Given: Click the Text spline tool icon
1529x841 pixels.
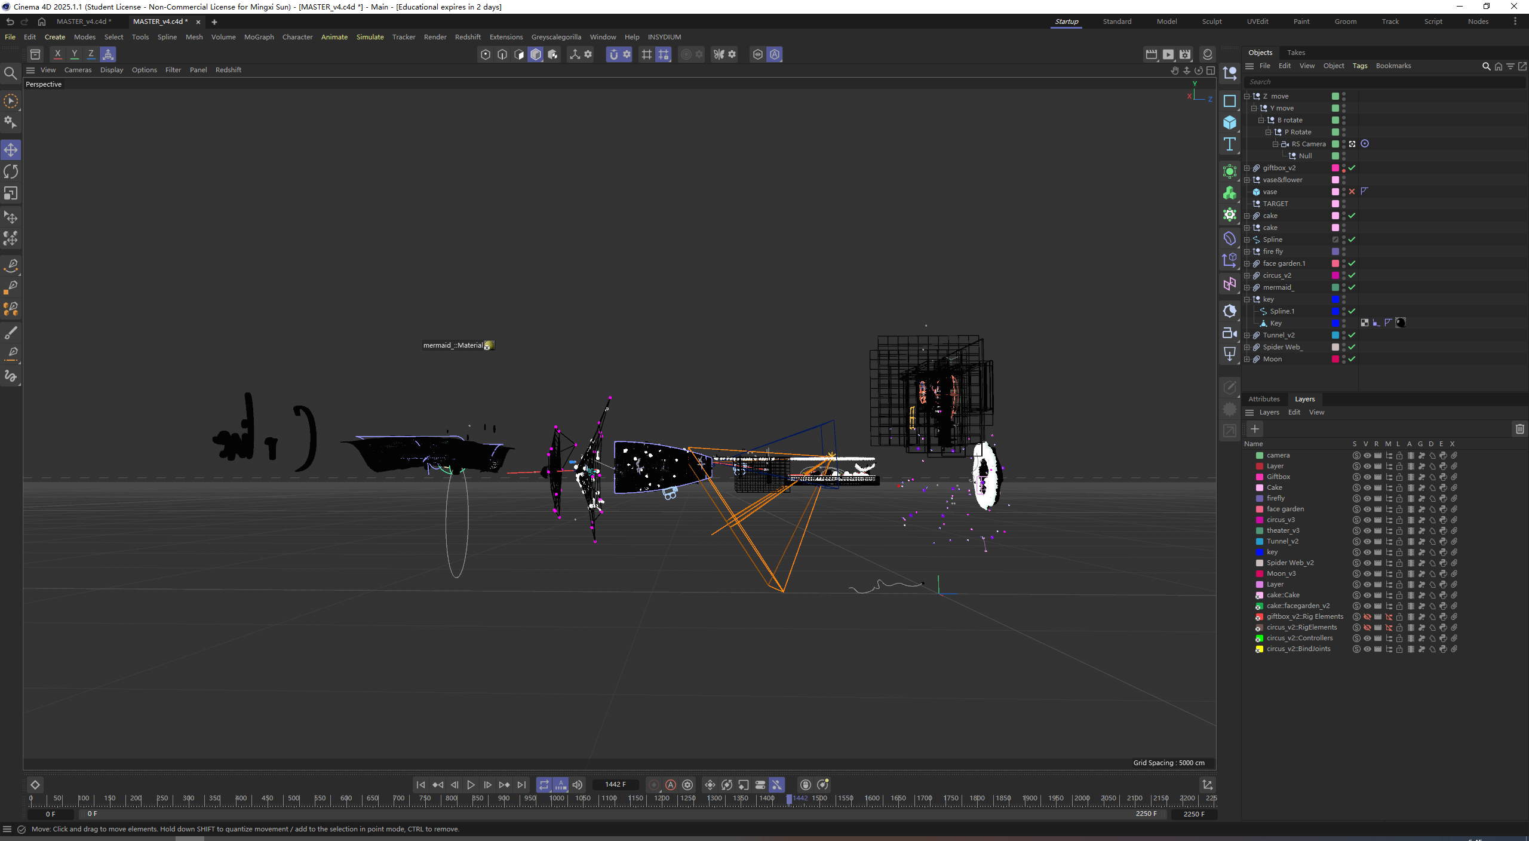Looking at the screenshot, I should pyautogui.click(x=1229, y=144).
